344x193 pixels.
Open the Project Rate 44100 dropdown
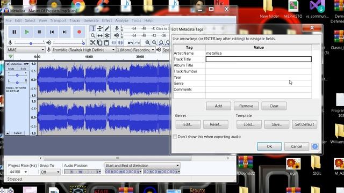tap(18, 172)
